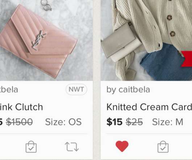Add the pink clutch to bundle
Viewport: 192px width, 160px height.
[x=31, y=147]
